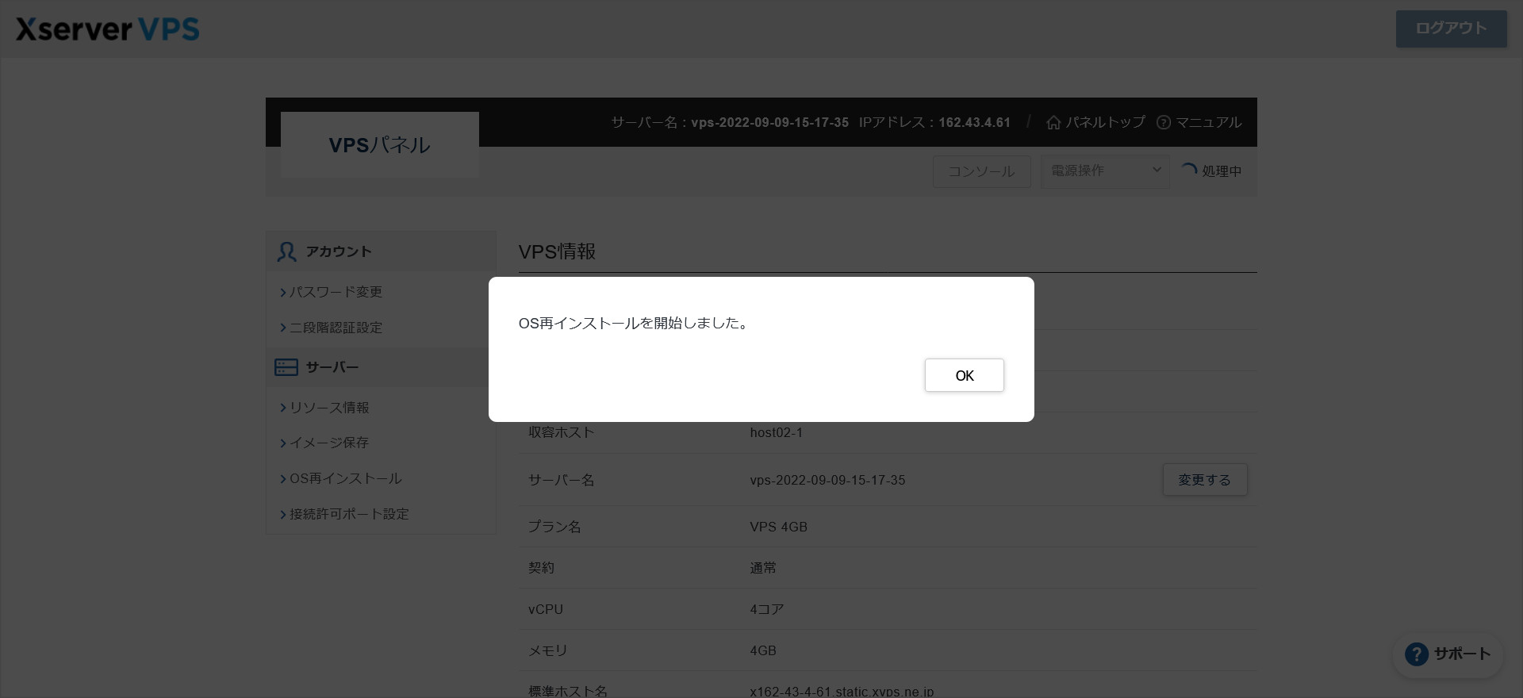Viewport: 1523px width, 698px height.
Task: Click the アカウント user icon
Action: pos(286,251)
